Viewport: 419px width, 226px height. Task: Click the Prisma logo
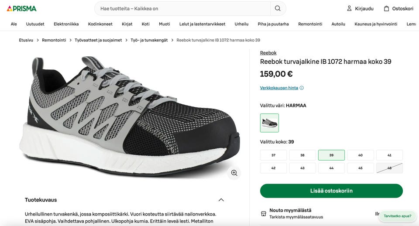(22, 8)
